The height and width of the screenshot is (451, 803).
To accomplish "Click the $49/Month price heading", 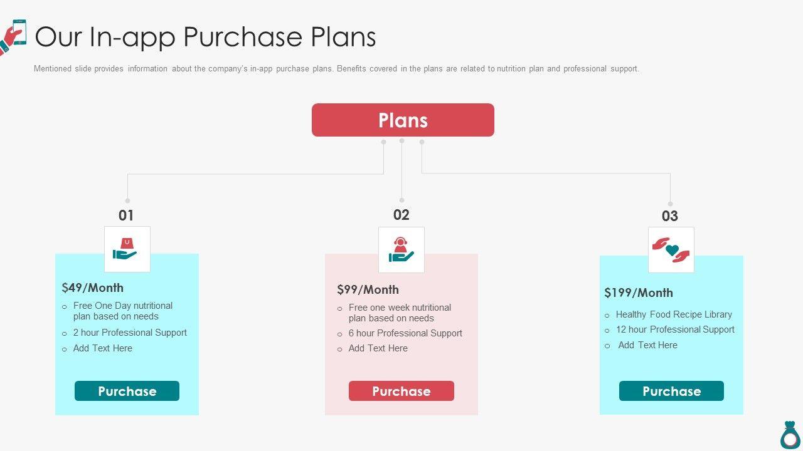I will coord(92,288).
